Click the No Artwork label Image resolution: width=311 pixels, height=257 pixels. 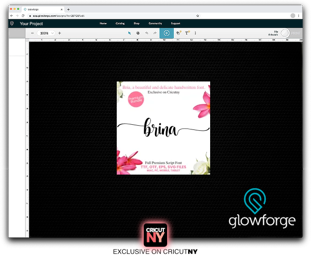pyautogui.click(x=273, y=33)
